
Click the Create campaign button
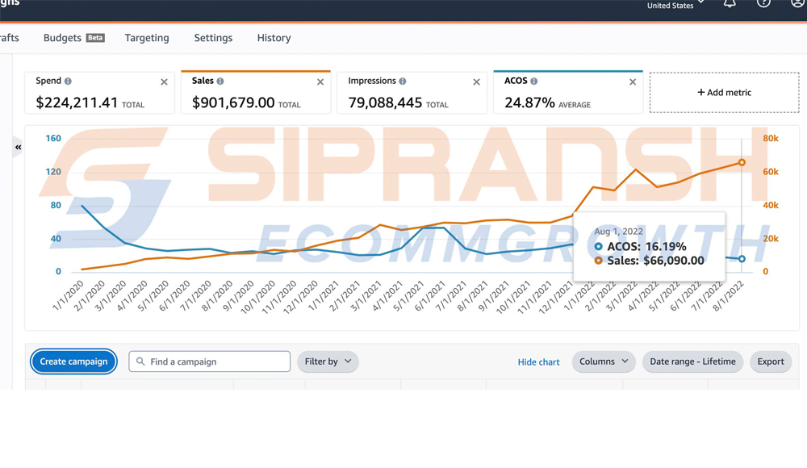[73, 361]
